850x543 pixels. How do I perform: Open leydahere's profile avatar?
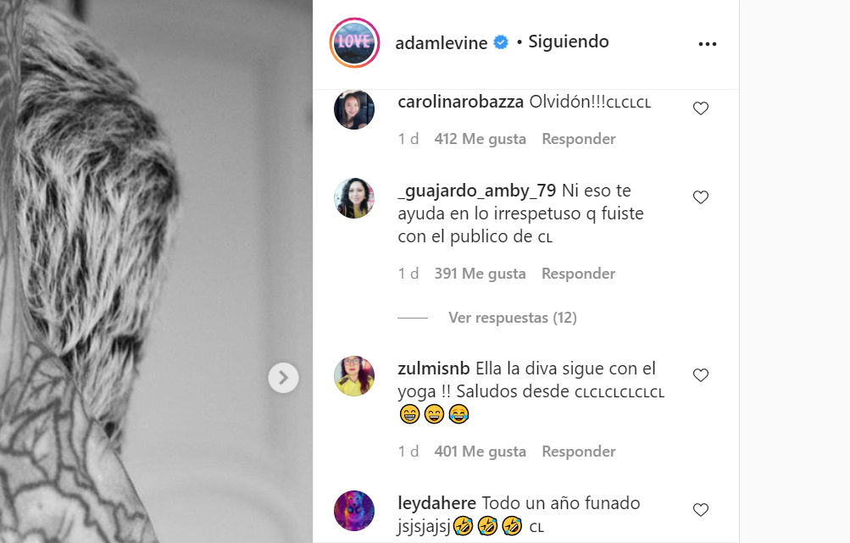pyautogui.click(x=354, y=511)
